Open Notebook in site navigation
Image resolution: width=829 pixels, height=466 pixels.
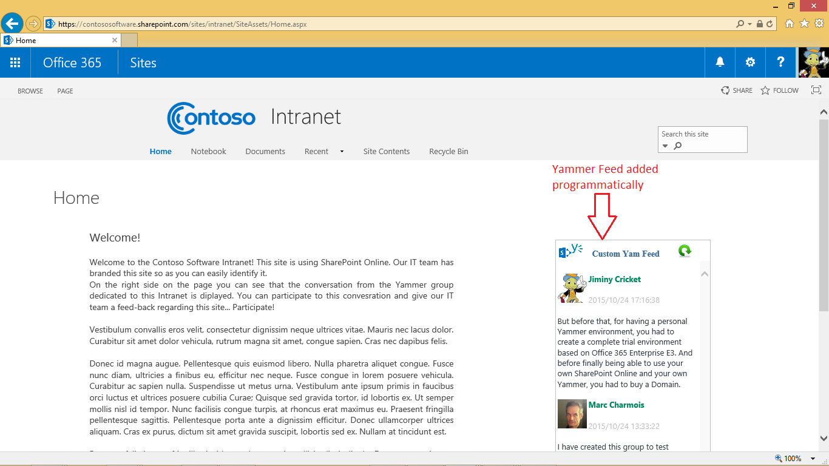click(208, 151)
